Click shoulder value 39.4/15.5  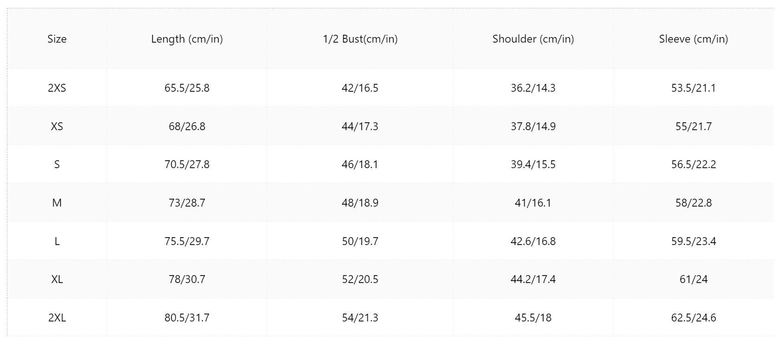(533, 164)
